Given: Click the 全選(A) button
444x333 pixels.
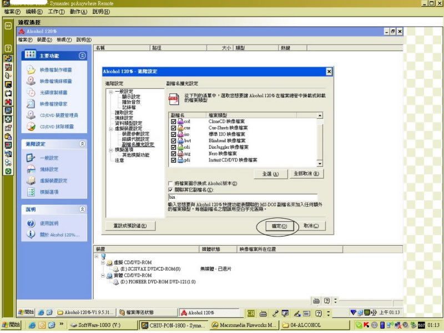Looking at the screenshot, I should [270, 174].
